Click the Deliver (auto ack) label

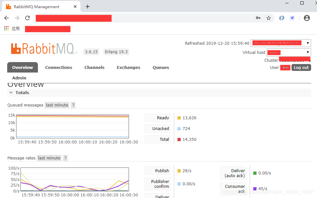point(233,173)
